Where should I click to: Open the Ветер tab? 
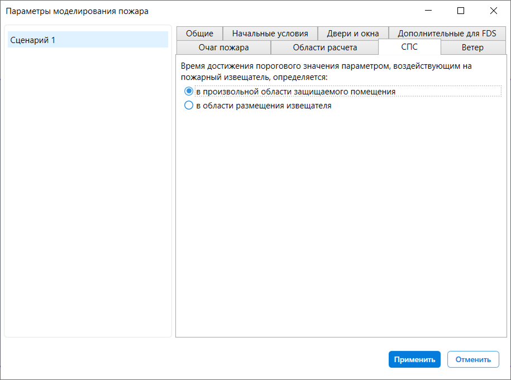click(x=472, y=47)
